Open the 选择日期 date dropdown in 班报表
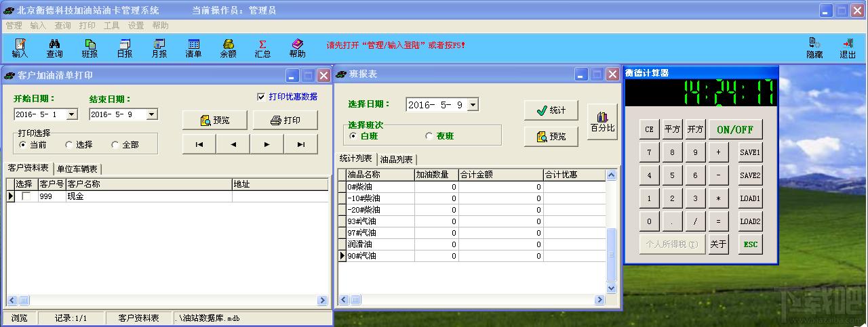 pos(473,104)
